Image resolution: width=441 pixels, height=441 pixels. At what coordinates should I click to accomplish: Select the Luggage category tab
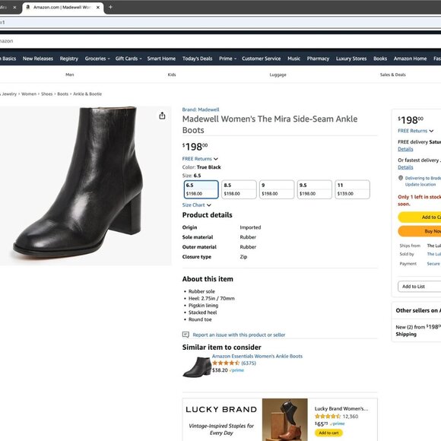click(278, 75)
